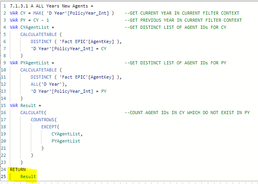Click the COUNT AGENT IDs comment on line 16

[x=187, y=113]
